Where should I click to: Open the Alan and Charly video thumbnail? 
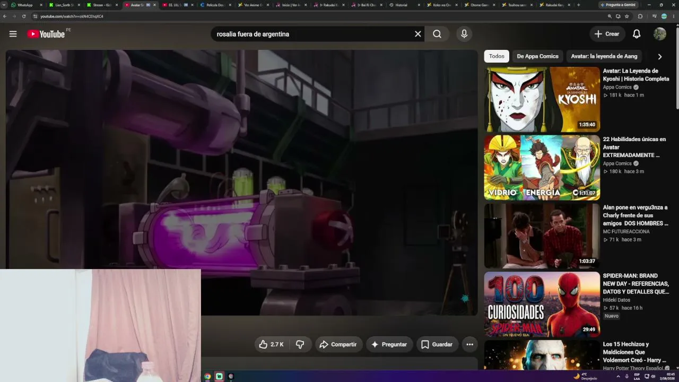pos(542,236)
